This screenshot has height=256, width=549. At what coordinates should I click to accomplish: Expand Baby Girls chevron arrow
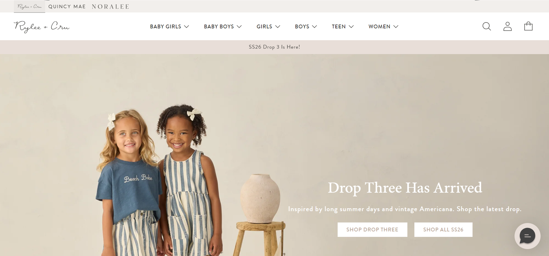pyautogui.click(x=187, y=27)
